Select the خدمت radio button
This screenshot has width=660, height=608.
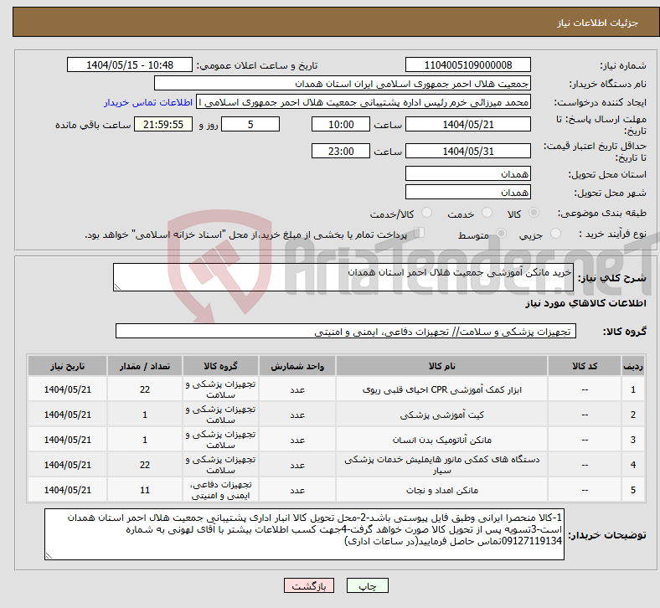487,213
